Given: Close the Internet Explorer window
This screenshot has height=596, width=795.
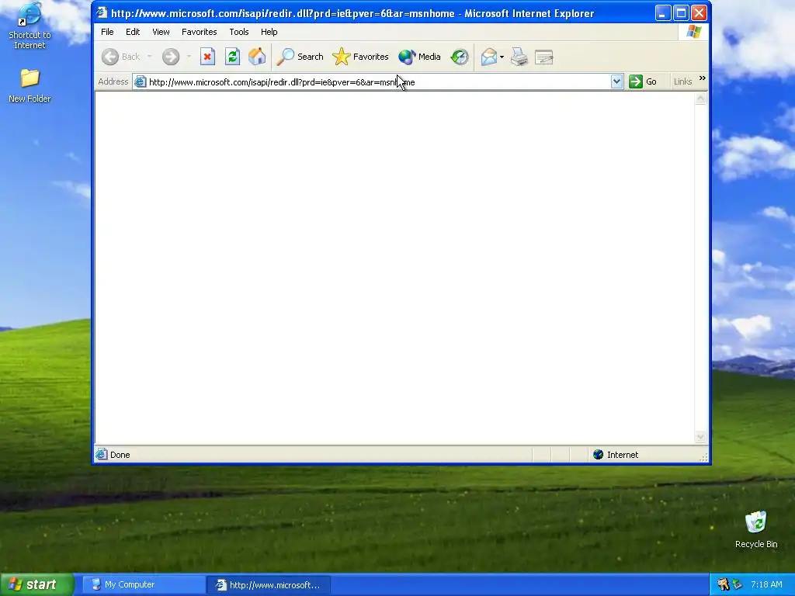Looking at the screenshot, I should (700, 13).
